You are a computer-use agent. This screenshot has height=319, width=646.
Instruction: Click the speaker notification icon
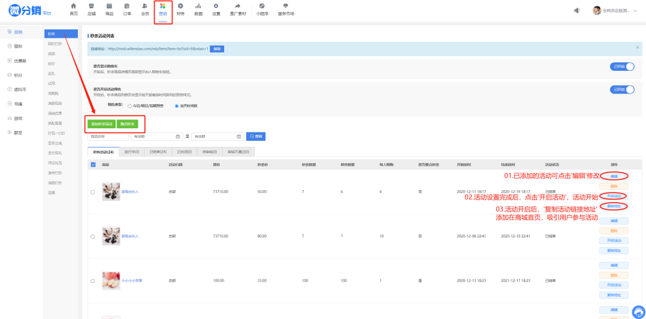click(577, 10)
